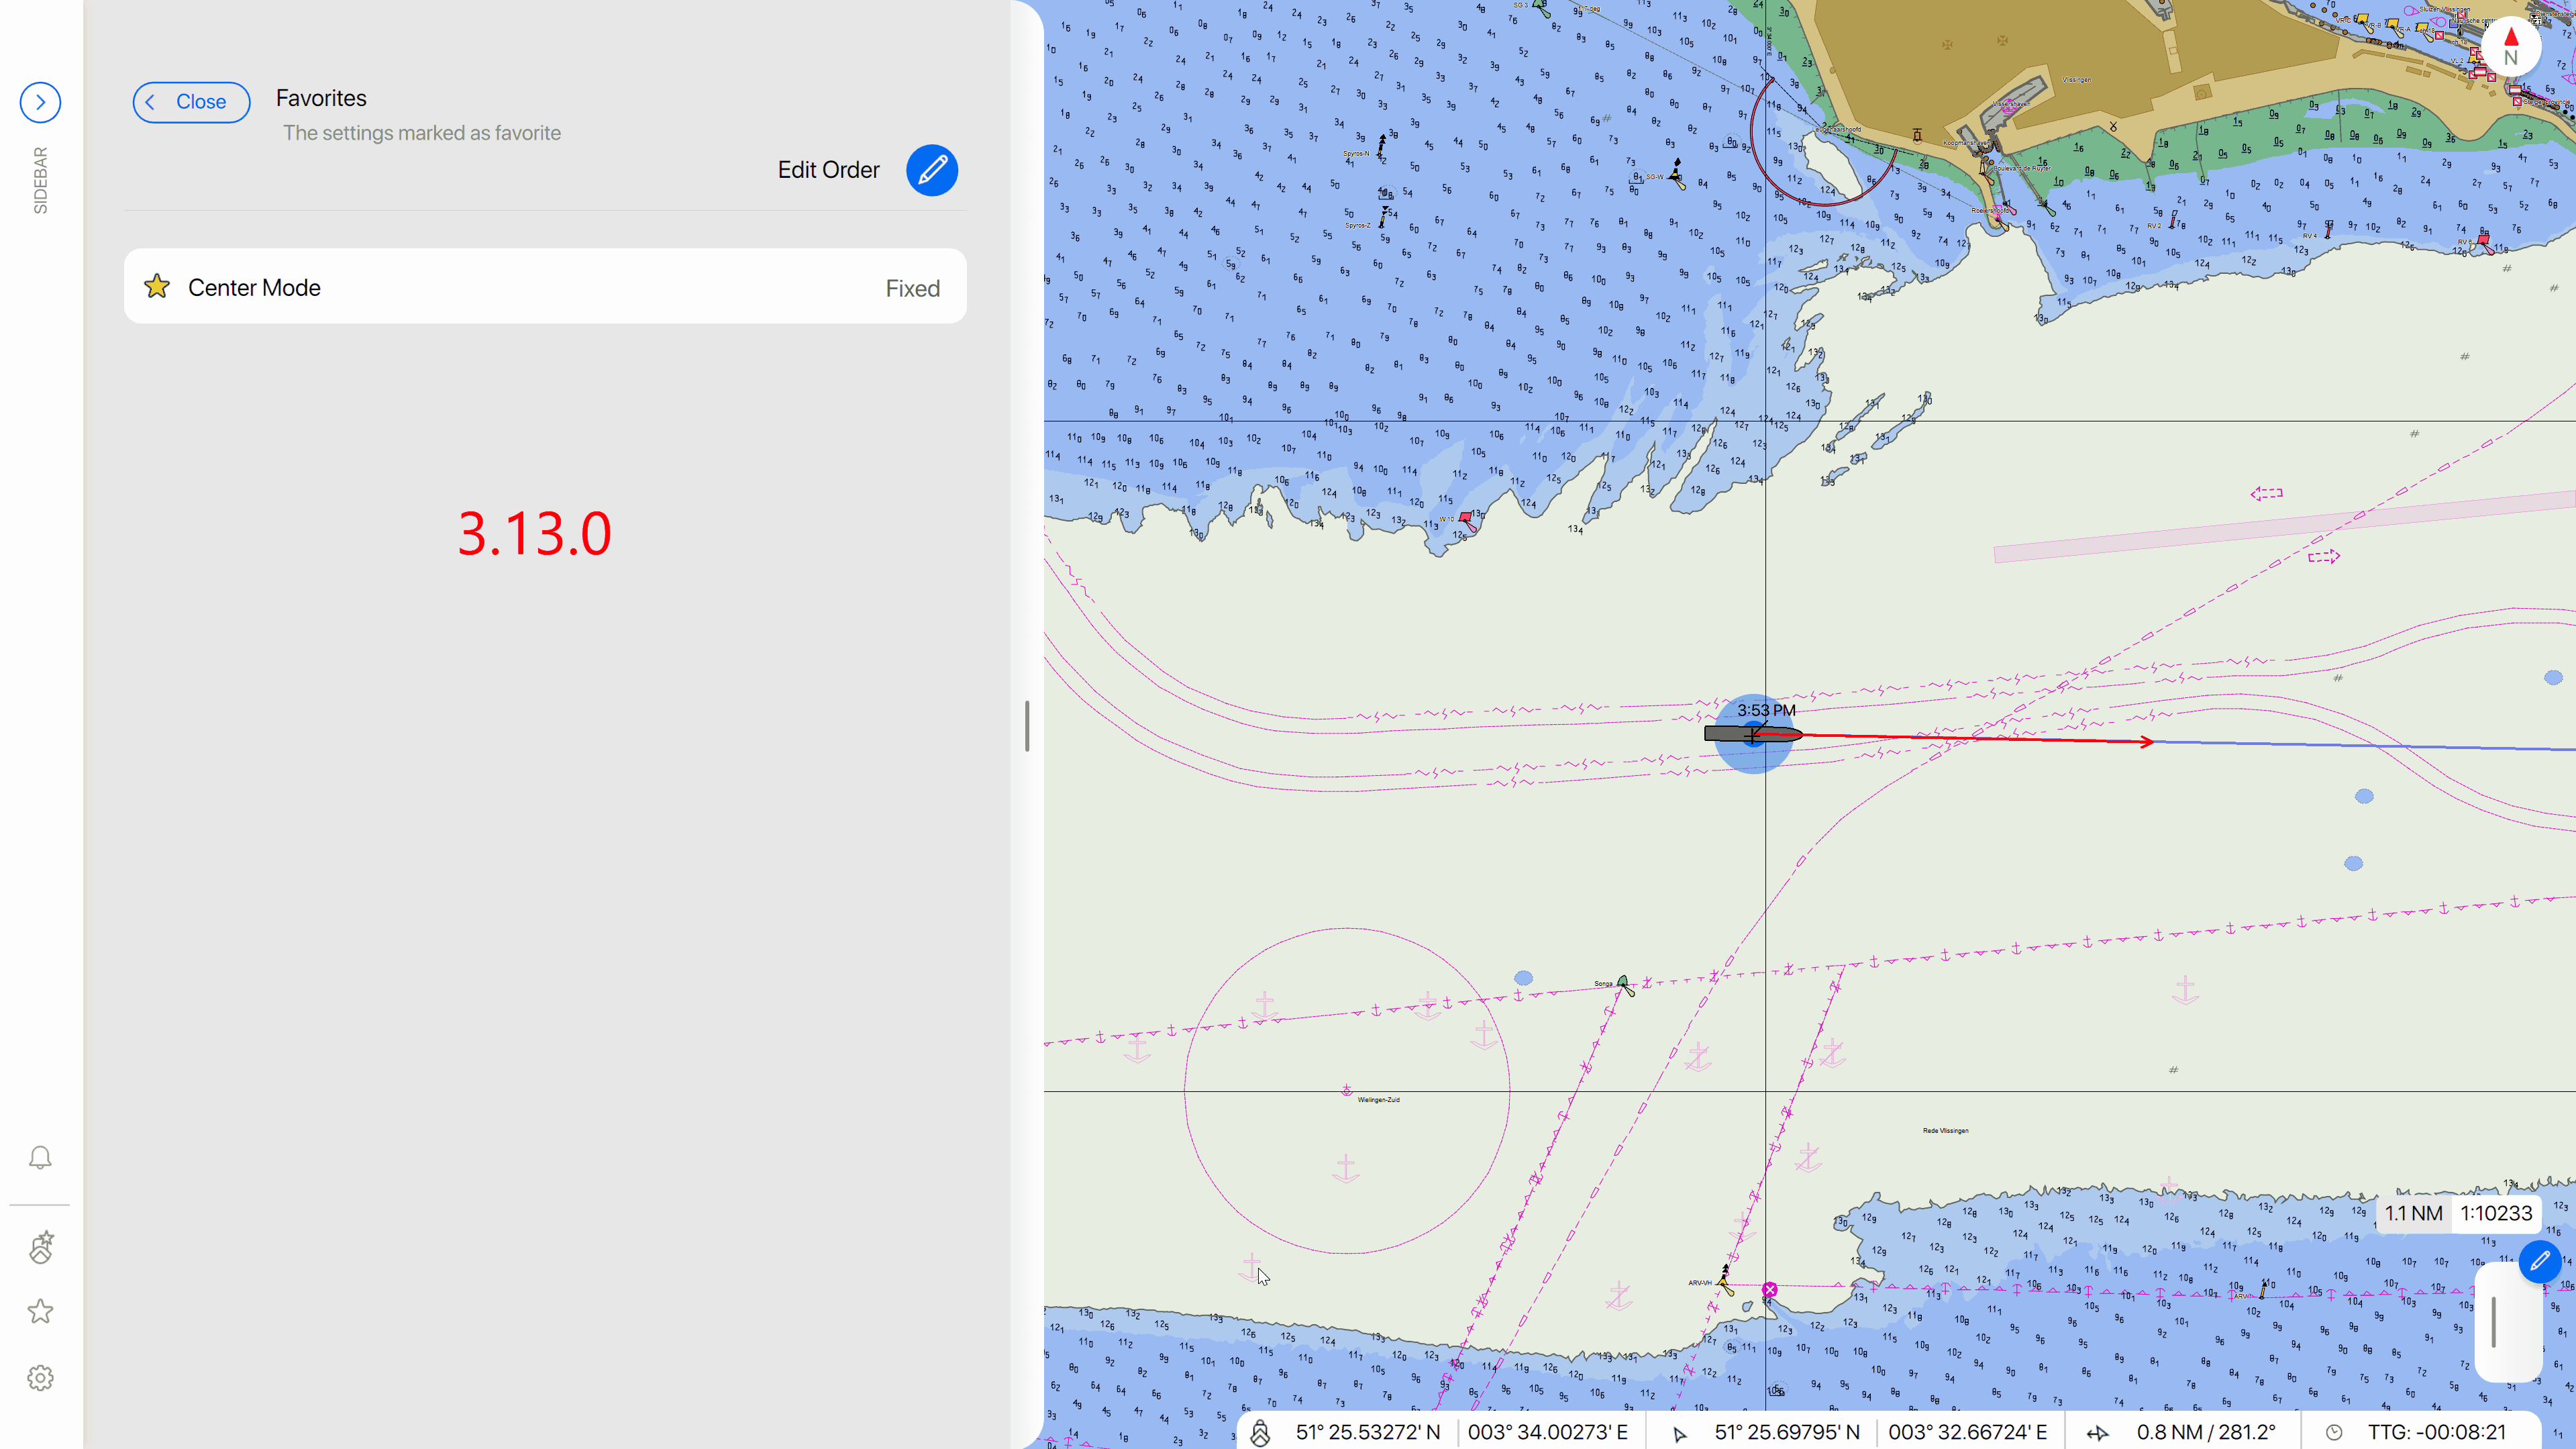Open notifications via the bell icon
Viewport: 2576px width, 1449px height.
click(40, 1157)
